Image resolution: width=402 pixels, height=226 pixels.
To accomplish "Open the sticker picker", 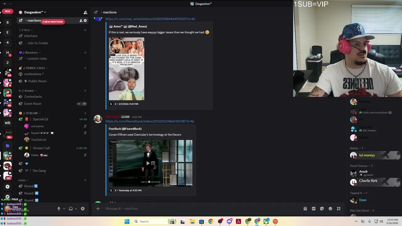I will pyautogui.click(x=322, y=209).
